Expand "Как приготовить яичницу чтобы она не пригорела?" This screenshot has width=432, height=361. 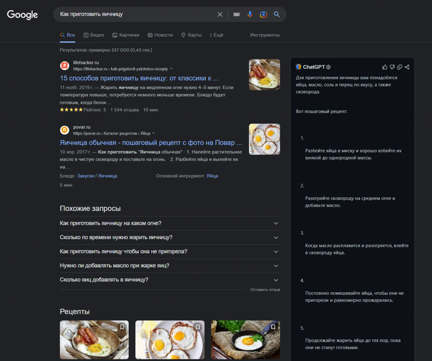(170, 251)
